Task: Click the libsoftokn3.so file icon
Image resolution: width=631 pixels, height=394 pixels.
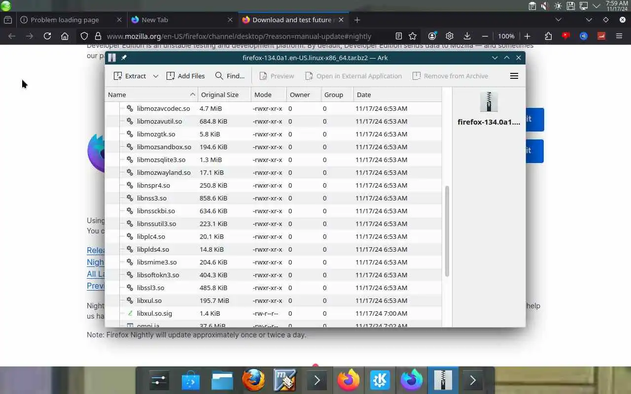Action: click(x=130, y=275)
